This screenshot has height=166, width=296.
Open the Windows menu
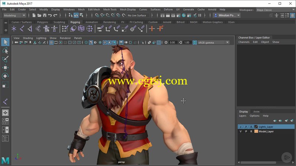pos(69,10)
